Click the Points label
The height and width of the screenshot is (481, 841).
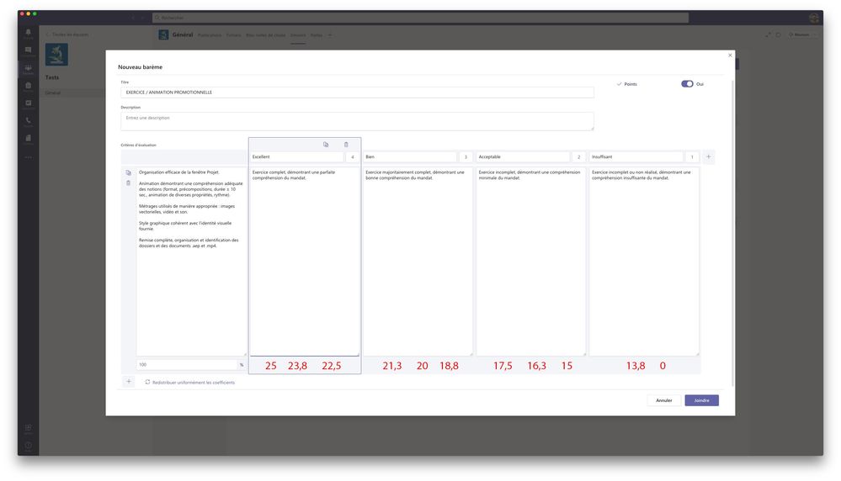tap(631, 84)
